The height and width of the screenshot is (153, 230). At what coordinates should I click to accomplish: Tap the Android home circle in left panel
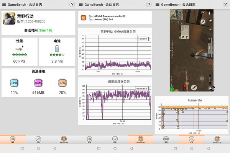coord(38,148)
